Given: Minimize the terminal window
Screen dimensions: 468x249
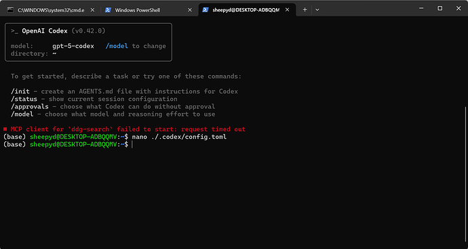Looking at the screenshot, I should 421,8.
